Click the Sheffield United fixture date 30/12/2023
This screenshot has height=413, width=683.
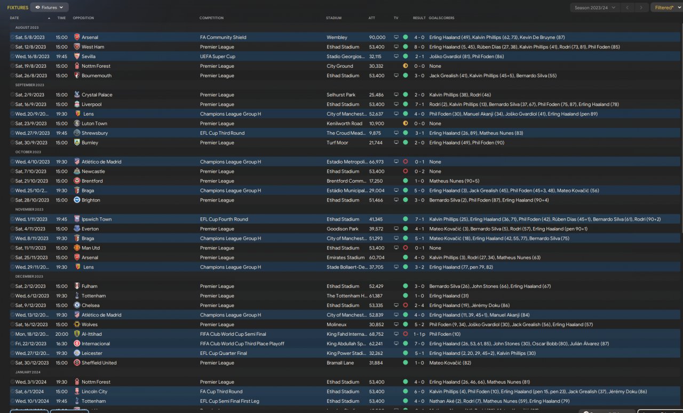[32, 363]
